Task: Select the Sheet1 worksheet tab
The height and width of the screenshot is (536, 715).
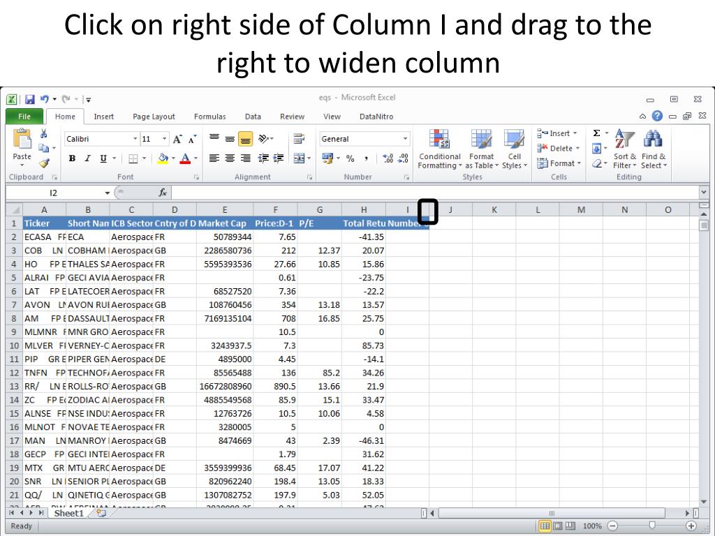Action: 69,513
